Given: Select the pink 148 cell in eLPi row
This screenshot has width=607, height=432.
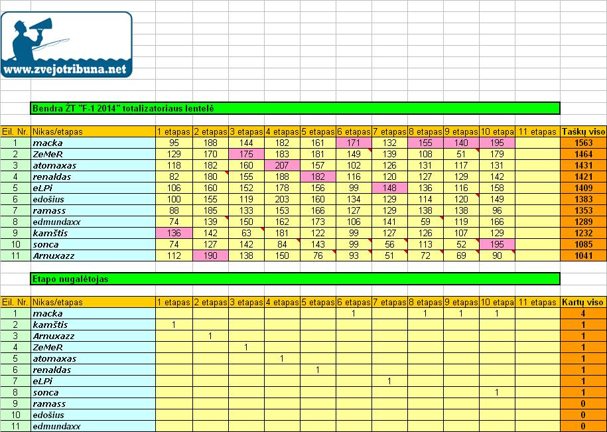Looking at the screenshot, I should pyautogui.click(x=389, y=188).
